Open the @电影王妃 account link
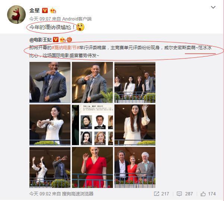The height and width of the screenshot is (201, 224). click(40, 40)
